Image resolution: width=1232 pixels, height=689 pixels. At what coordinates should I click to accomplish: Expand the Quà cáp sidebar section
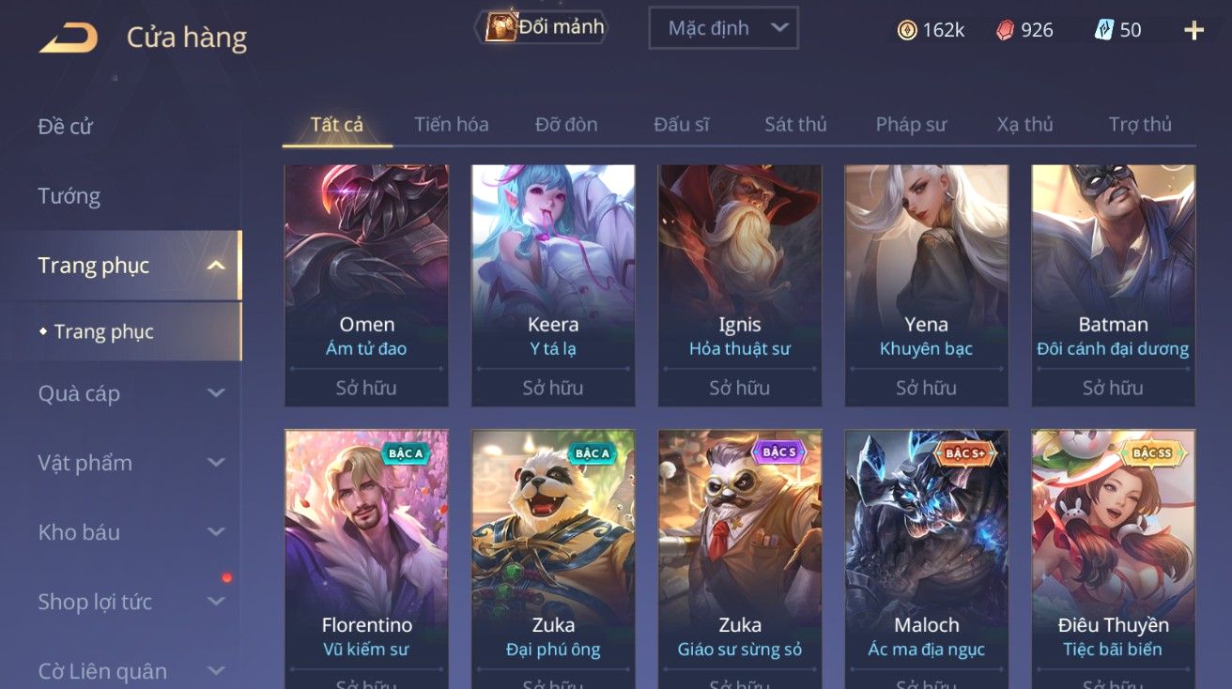[x=216, y=393]
